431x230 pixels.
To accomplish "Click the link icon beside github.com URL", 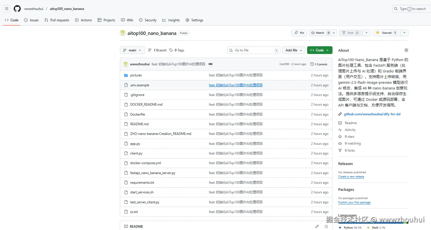I will click(x=340, y=114).
